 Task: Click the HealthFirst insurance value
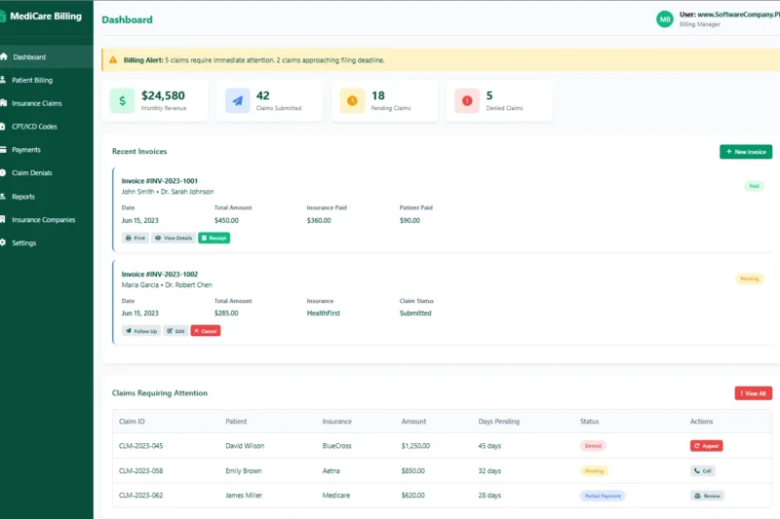tap(324, 313)
